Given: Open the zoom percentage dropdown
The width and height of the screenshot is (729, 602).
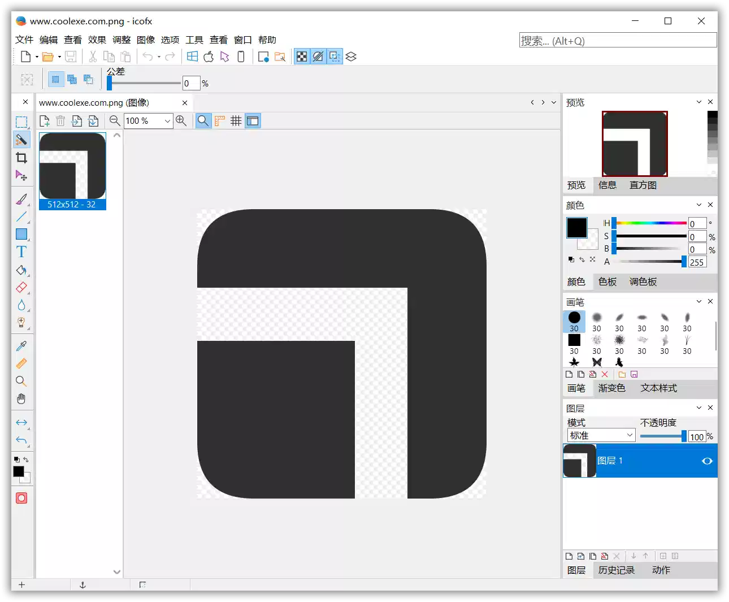Looking at the screenshot, I should pyautogui.click(x=166, y=120).
